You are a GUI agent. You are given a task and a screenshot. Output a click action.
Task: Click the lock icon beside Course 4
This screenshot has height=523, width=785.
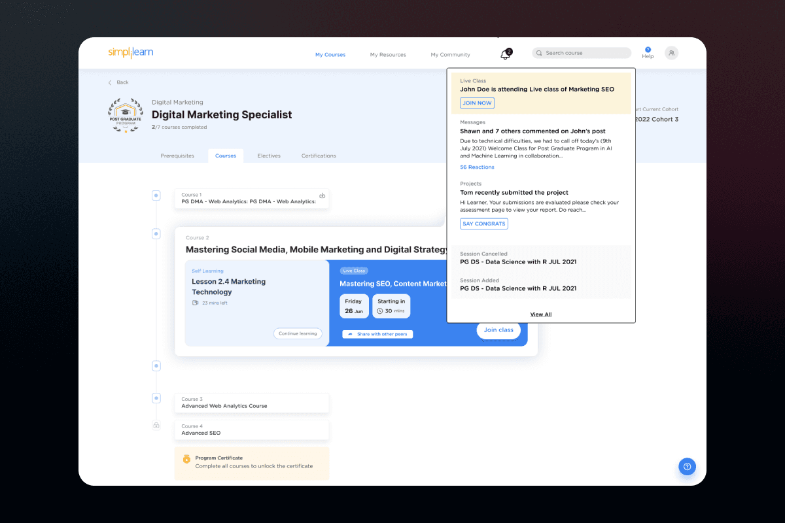tap(156, 426)
